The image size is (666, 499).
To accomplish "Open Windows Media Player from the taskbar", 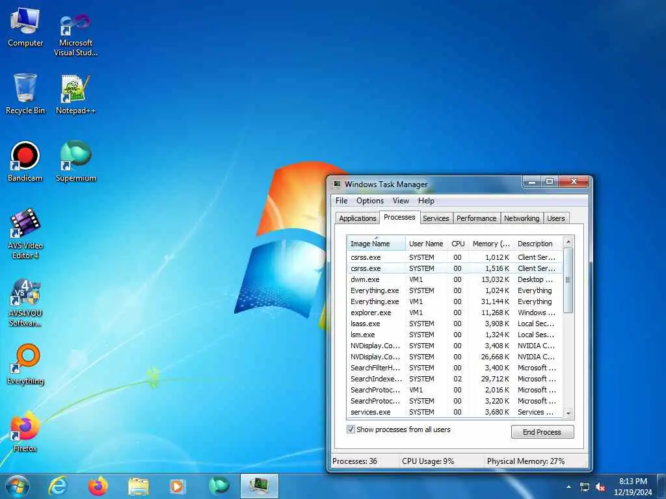I will click(177, 487).
